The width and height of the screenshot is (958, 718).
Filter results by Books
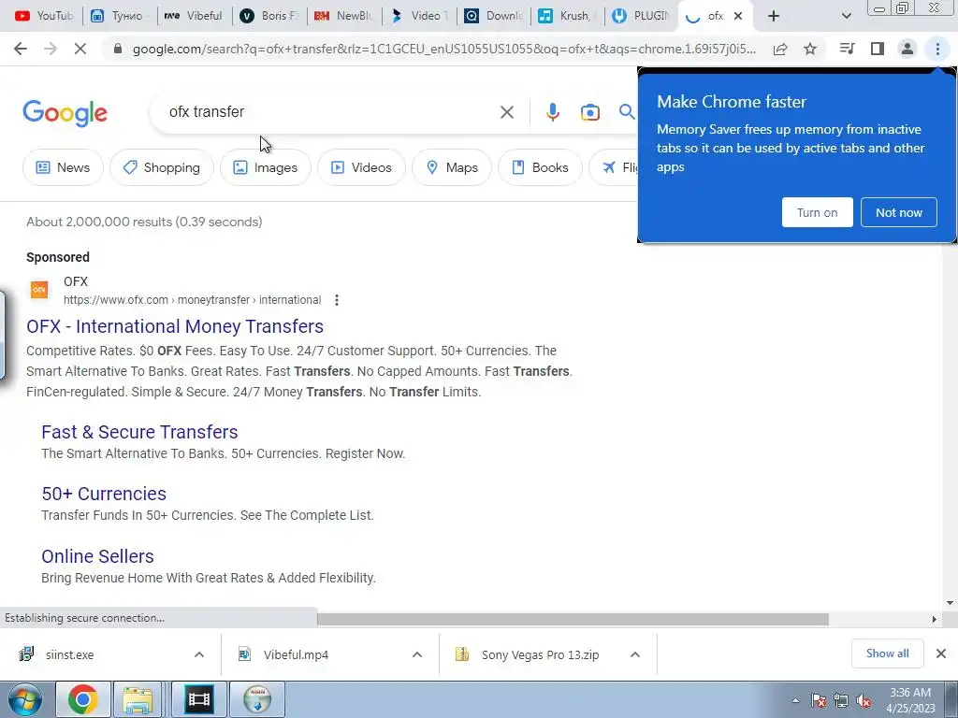coord(540,167)
